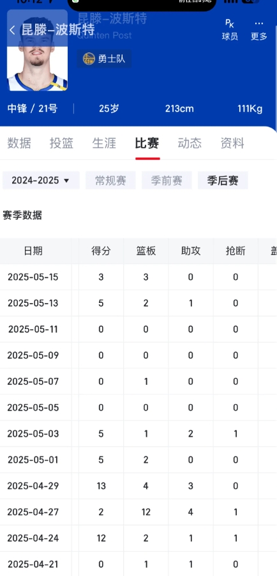Open the 2025-05-15 game row

[138, 277]
